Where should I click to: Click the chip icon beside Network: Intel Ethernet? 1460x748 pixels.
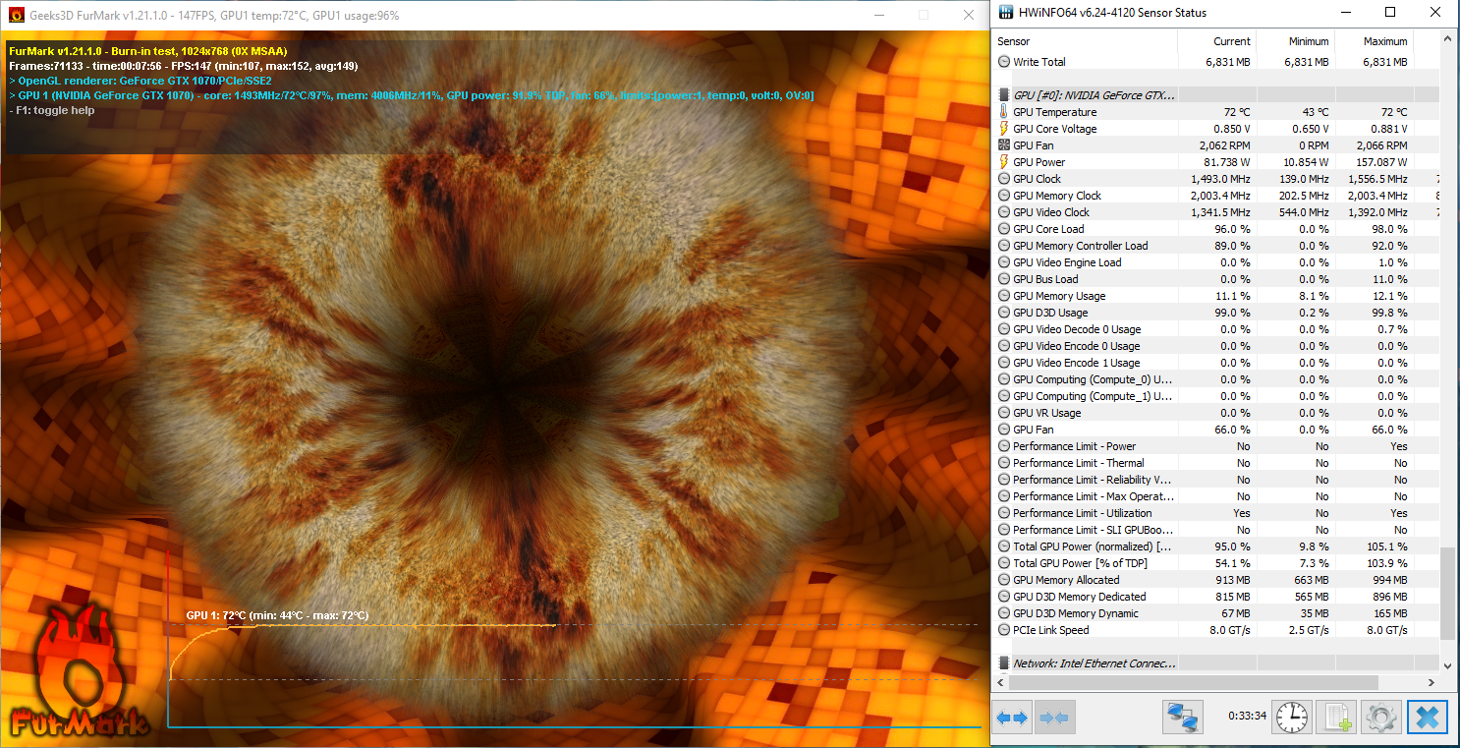[x=1003, y=663]
